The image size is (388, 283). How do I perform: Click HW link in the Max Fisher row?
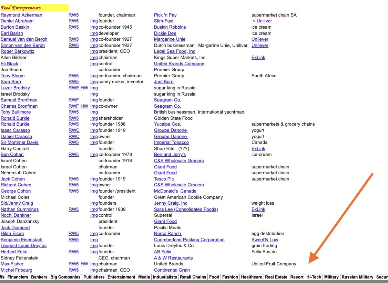(84, 264)
